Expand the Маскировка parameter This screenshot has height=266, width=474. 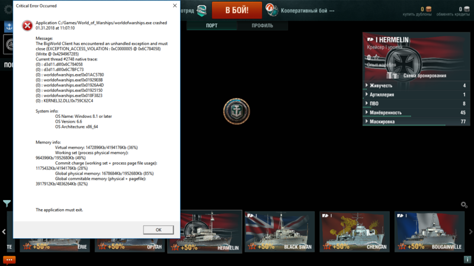pyautogui.click(x=417, y=121)
